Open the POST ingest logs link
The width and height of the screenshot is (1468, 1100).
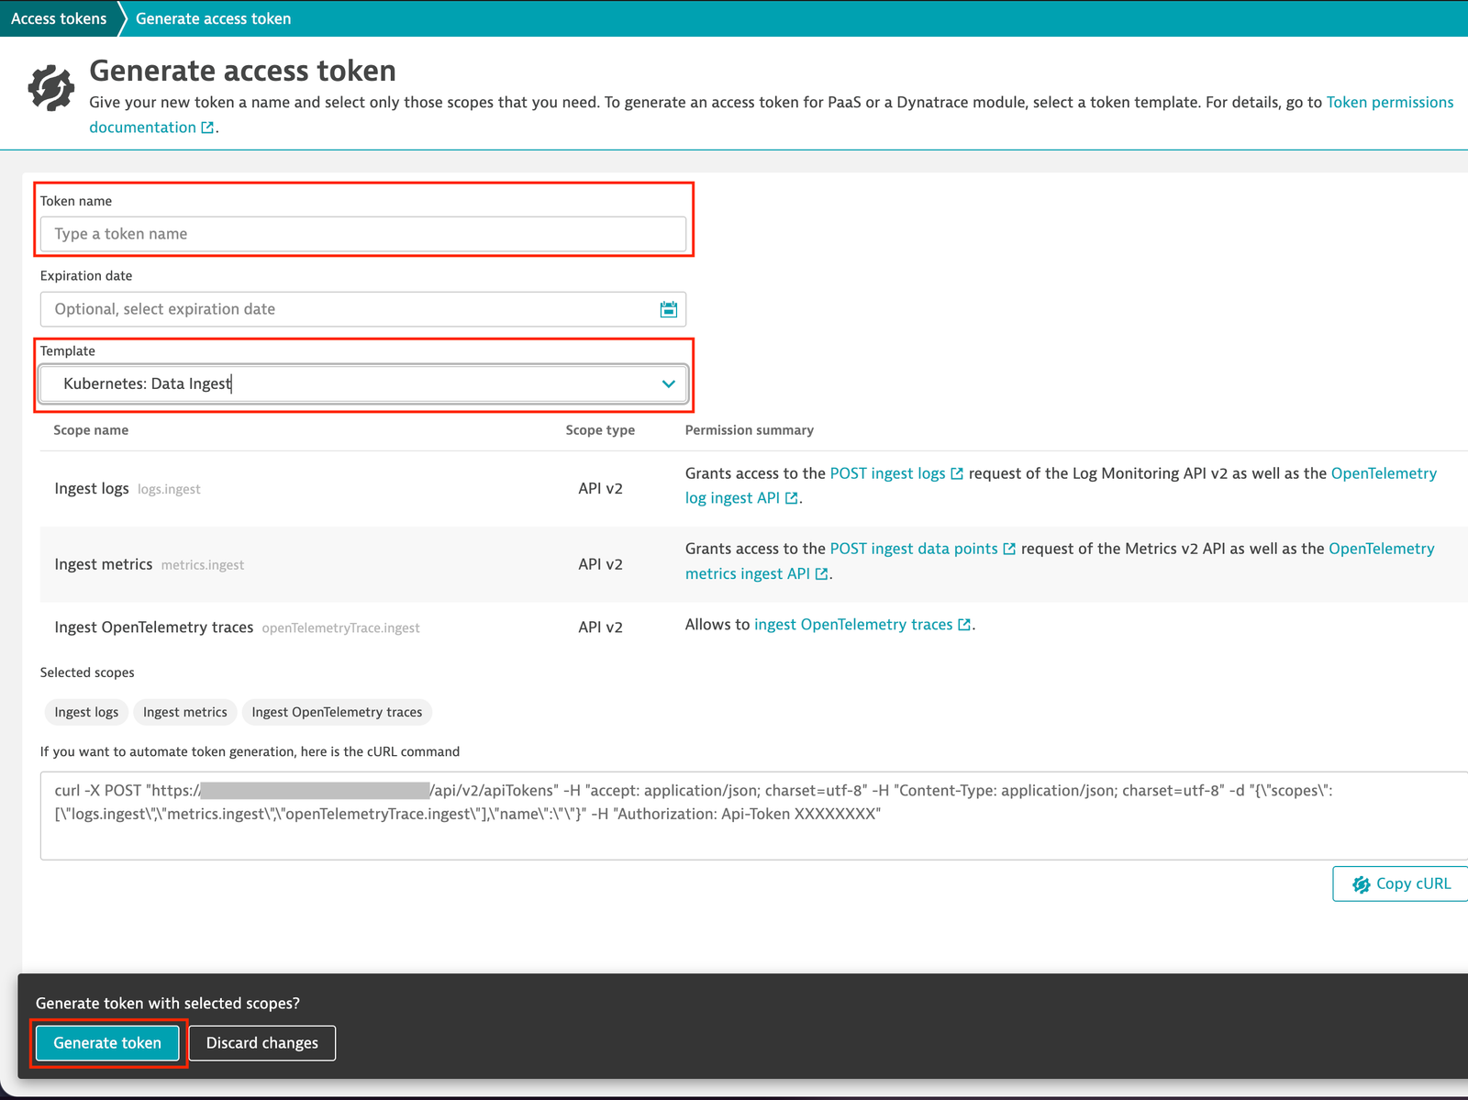coord(887,473)
